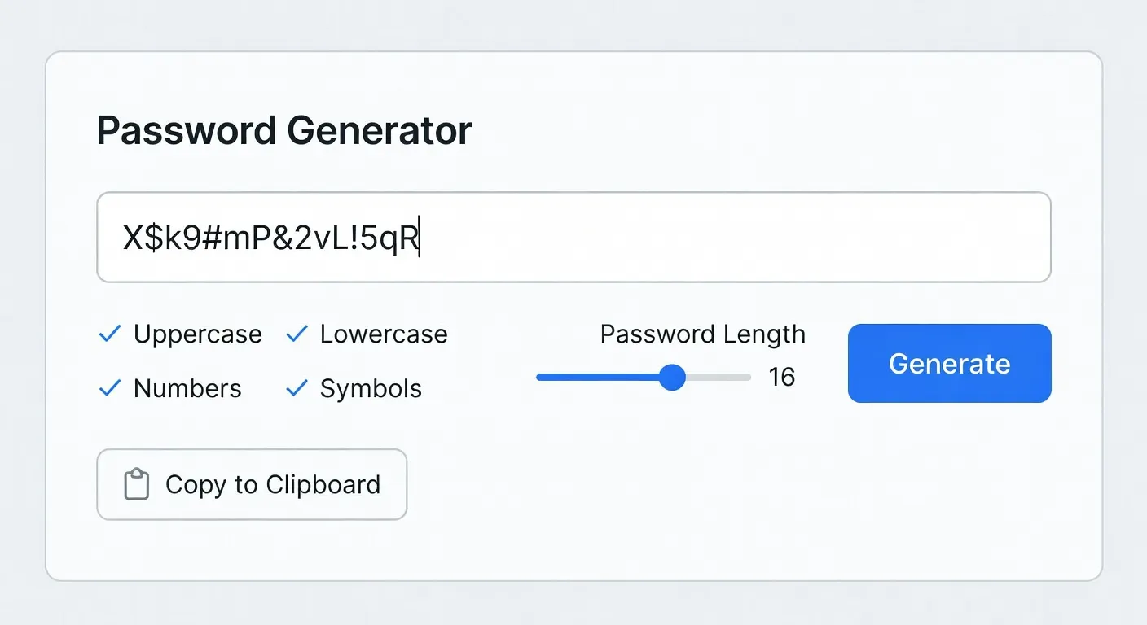
Task: Click the Generate button
Action: [948, 363]
